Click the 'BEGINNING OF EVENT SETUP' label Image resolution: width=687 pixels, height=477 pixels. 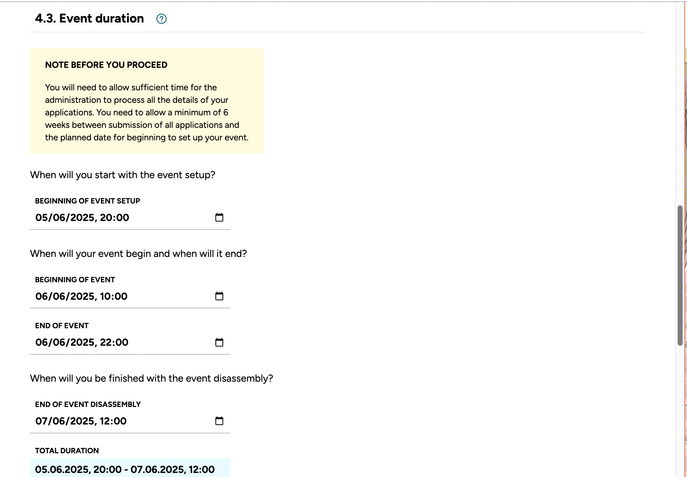tap(87, 201)
